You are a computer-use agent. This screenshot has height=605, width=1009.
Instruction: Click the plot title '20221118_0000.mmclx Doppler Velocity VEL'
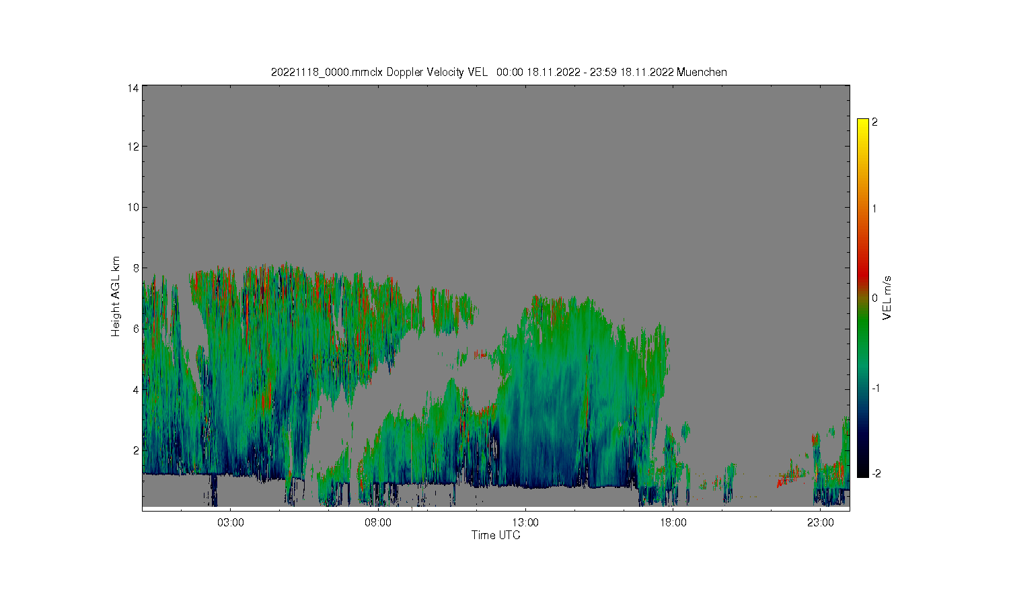tap(379, 73)
